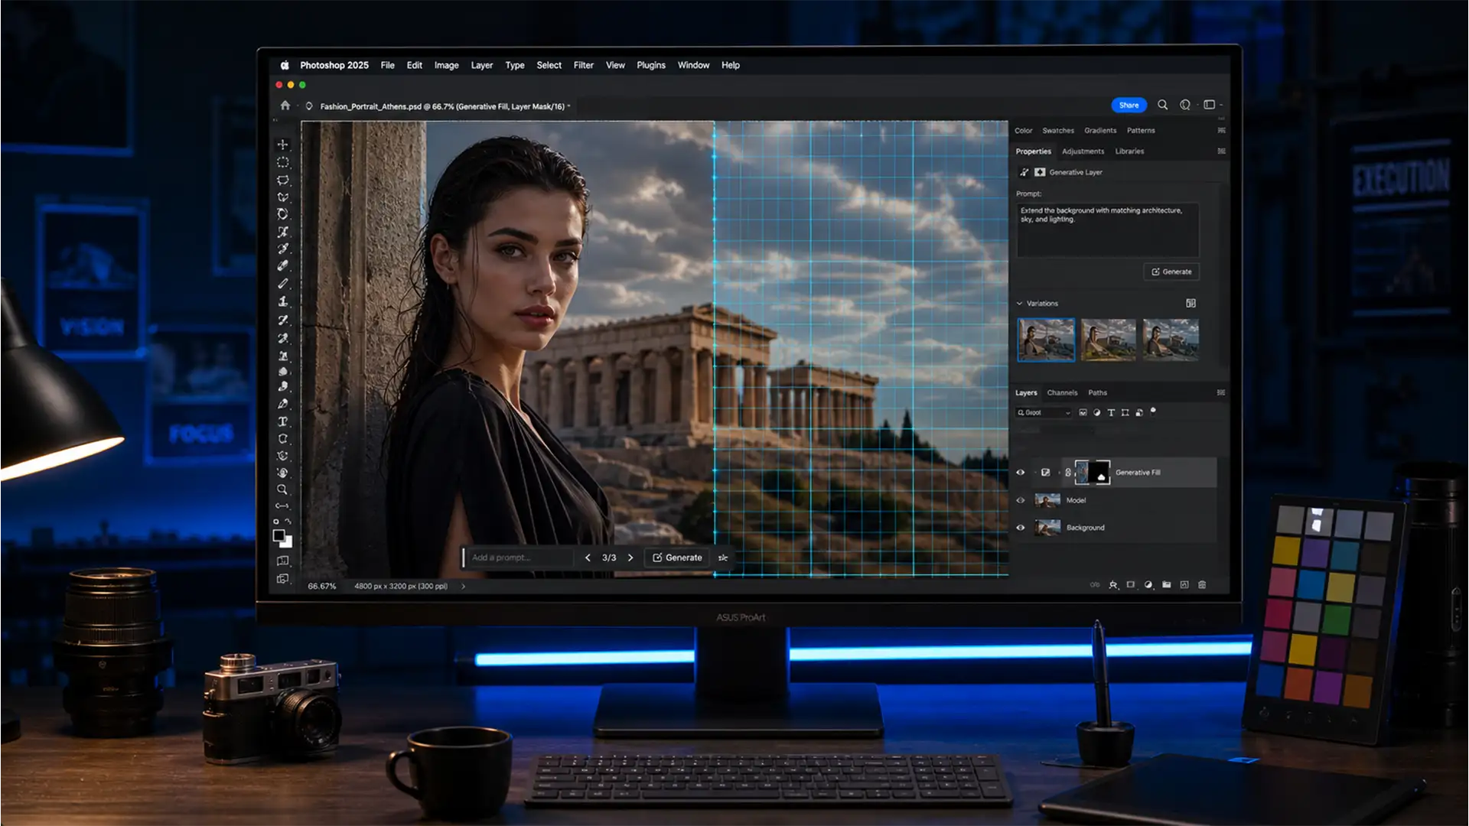This screenshot has width=1469, height=826.
Task: Toggle pixel layer filter
Action: click(x=1083, y=412)
